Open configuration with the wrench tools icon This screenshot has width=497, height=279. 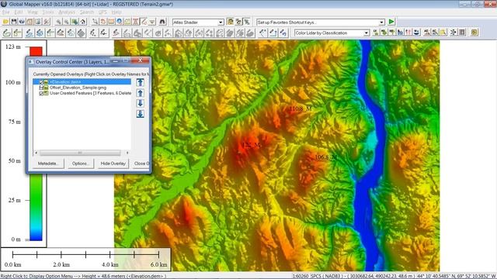pyautogui.click(x=47, y=22)
